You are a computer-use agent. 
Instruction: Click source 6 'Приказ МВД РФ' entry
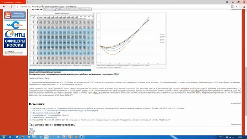(x=101, y=120)
